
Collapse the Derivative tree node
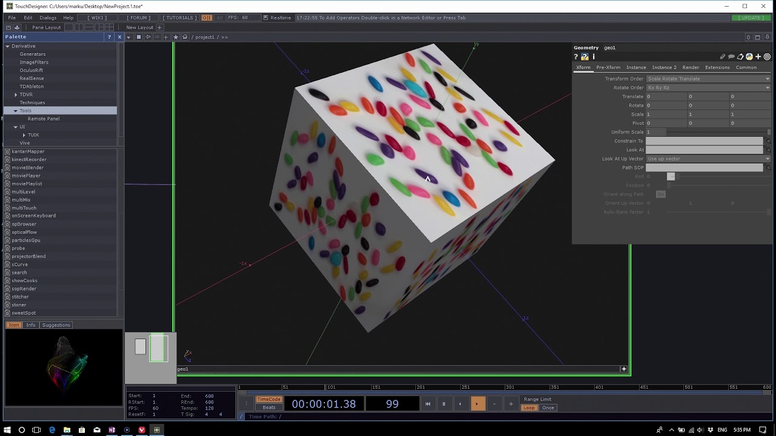point(7,46)
